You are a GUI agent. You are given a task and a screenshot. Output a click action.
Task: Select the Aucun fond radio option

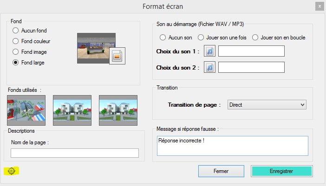pyautogui.click(x=15, y=31)
